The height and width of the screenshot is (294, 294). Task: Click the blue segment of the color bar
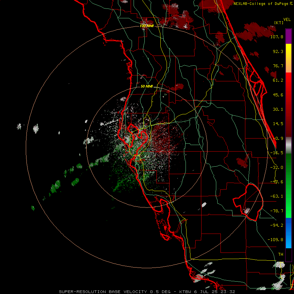288,233
